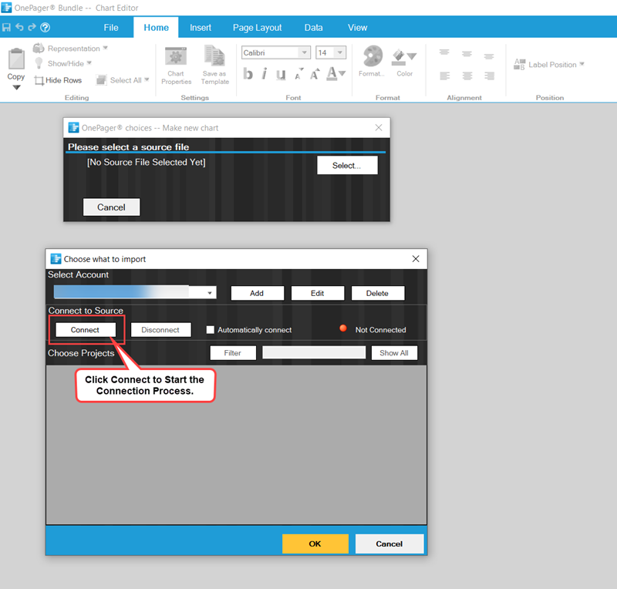Apply bold formatting in the Font group
Screen dimensions: 617x589
[248, 73]
